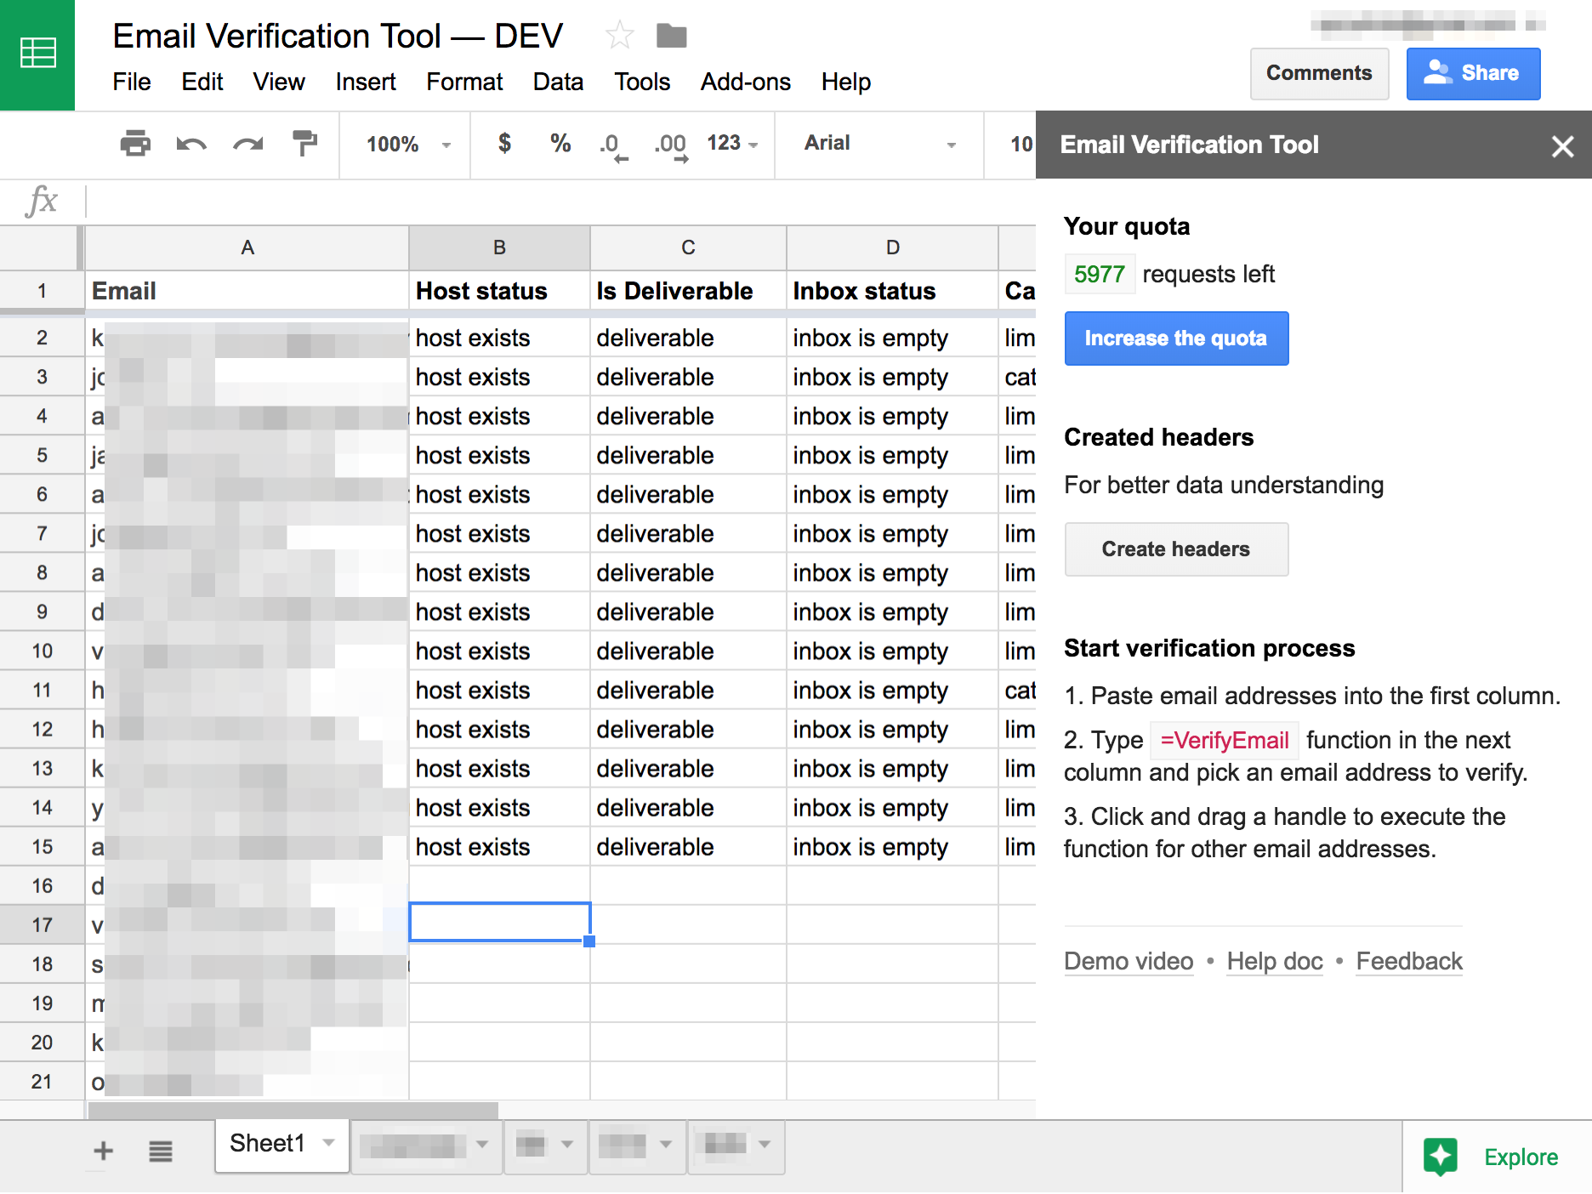Image resolution: width=1592 pixels, height=1194 pixels.
Task: Click deliverable cell in row 5
Action: coord(688,455)
